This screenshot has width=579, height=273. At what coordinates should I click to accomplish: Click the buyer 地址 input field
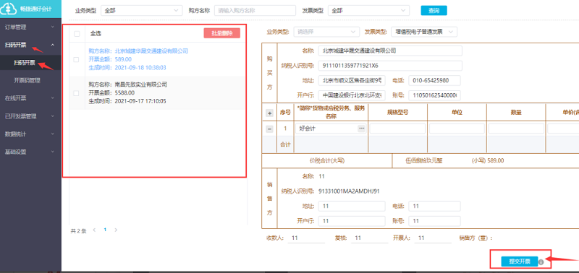pos(352,80)
